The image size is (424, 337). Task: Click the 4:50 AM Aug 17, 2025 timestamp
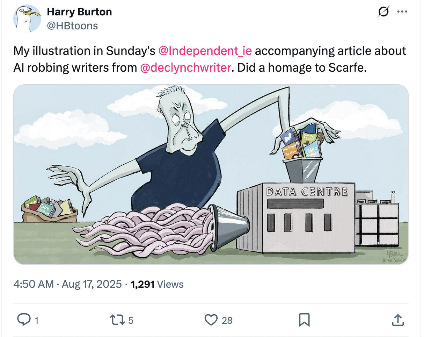[x=68, y=284]
